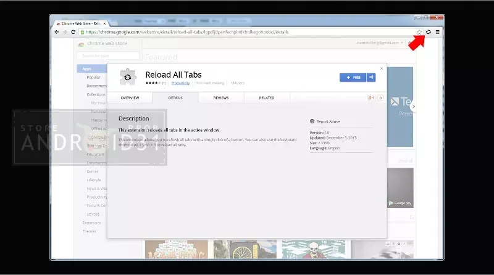Add extension with the FREE button
The height and width of the screenshot is (275, 494).
pyautogui.click(x=353, y=78)
